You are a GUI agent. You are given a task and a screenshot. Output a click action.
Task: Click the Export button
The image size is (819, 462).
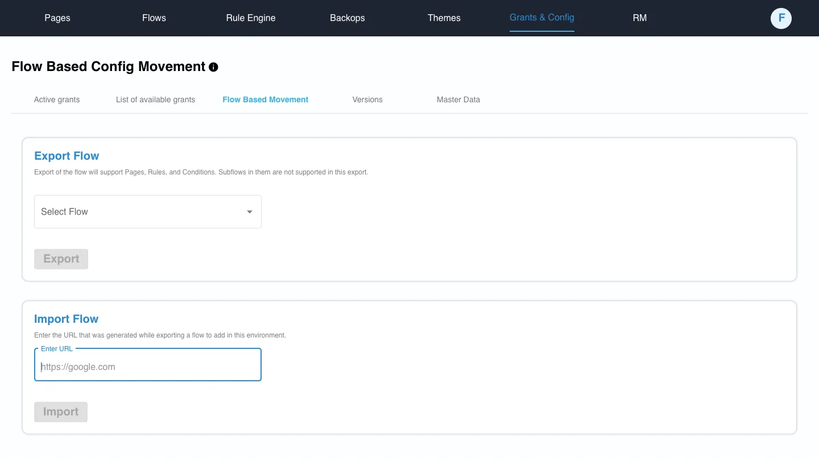coord(61,259)
